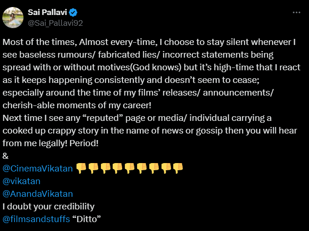Click the line starting "Next time I see"
Image resolution: width=309 pixels, height=231 pixels.
point(137,118)
